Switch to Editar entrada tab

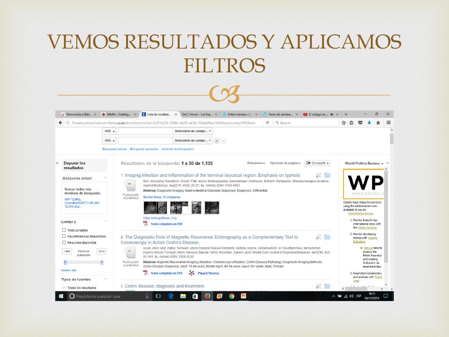tap(239, 115)
